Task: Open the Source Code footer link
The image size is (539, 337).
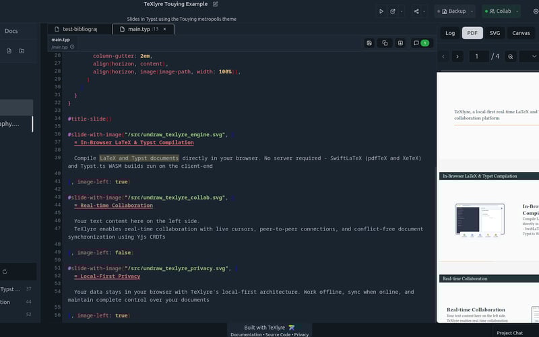Action: pyautogui.click(x=278, y=334)
